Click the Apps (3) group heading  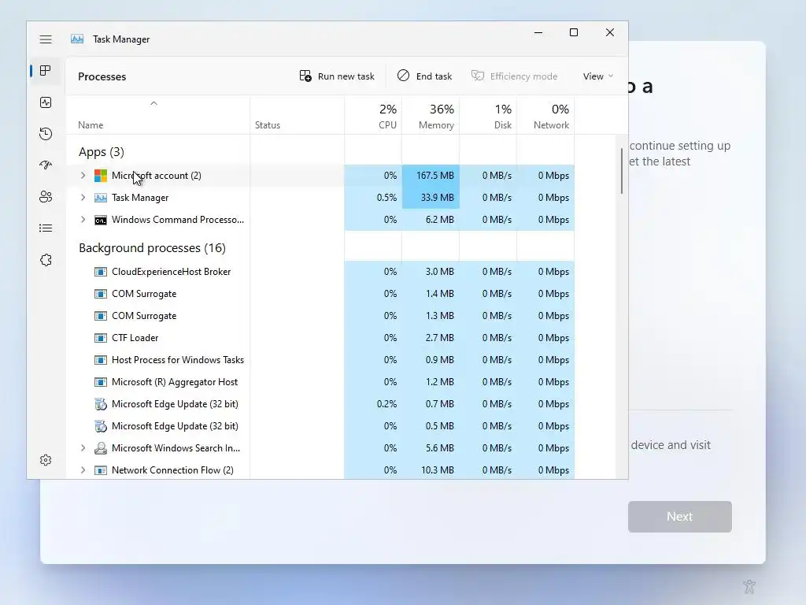[102, 152]
